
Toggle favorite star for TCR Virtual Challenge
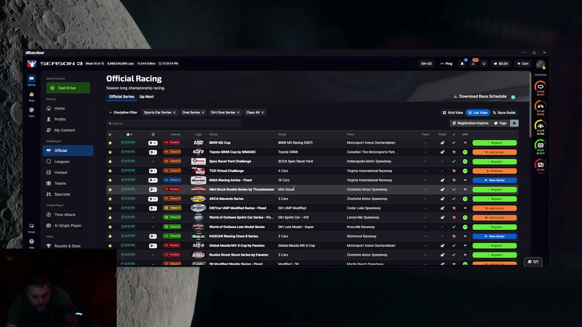point(110,171)
